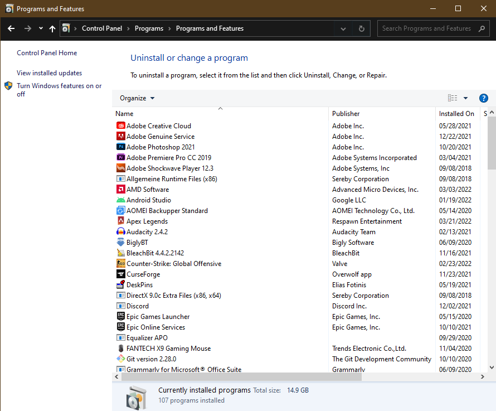Open the Control Panel Home link
Screen dimensions: 496x411
pos(47,53)
